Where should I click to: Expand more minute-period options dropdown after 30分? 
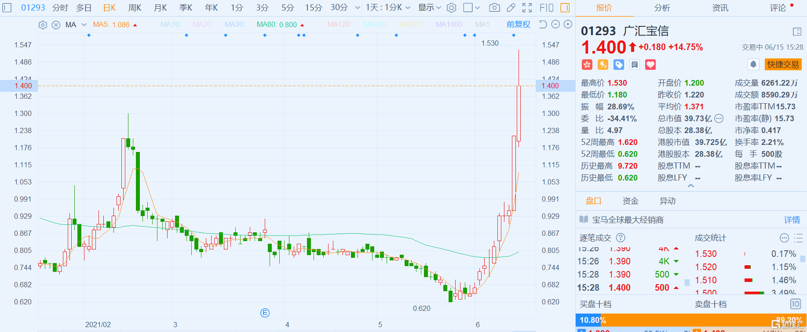coord(358,7)
